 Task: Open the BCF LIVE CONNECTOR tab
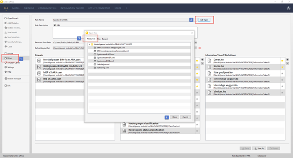[x=99, y=8]
